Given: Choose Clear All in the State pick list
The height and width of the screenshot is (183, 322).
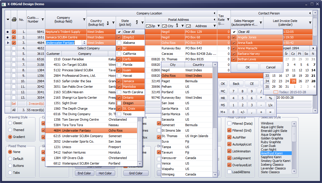Looking at the screenshot, I should [129, 32].
